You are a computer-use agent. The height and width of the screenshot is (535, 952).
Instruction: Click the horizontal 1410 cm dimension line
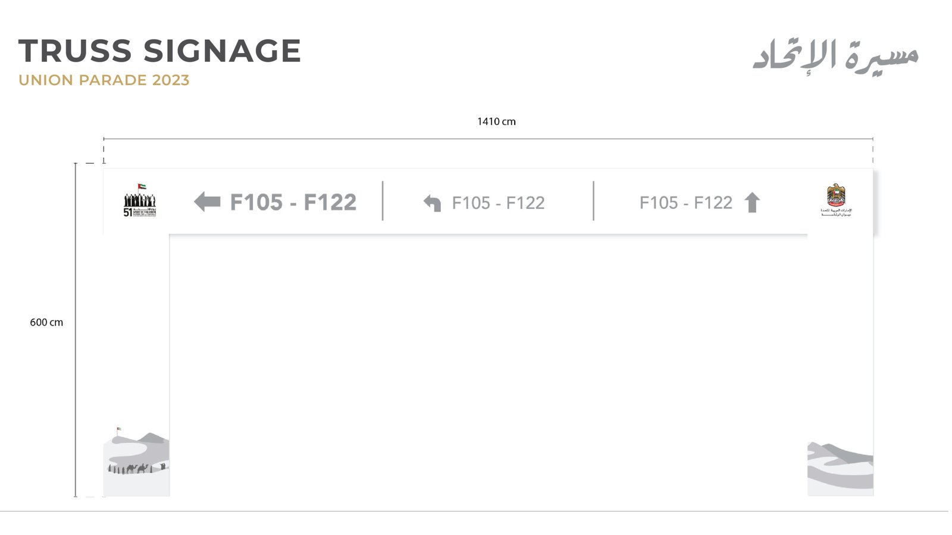tap(488, 139)
